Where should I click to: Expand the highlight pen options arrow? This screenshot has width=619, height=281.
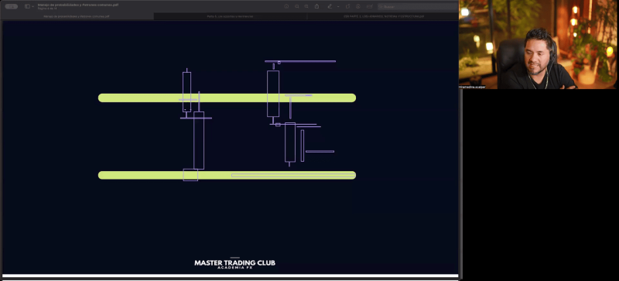click(338, 7)
